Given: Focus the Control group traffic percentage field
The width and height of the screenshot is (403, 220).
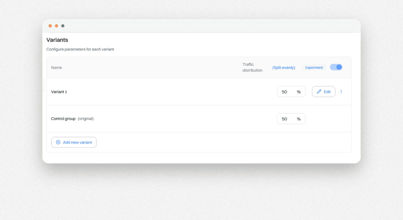Looking at the screenshot, I should [x=286, y=119].
